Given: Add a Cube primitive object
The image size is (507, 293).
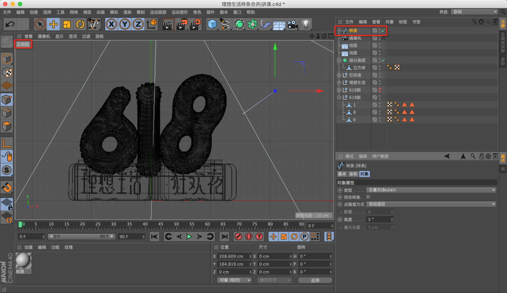Looking at the screenshot, I should [x=212, y=24].
